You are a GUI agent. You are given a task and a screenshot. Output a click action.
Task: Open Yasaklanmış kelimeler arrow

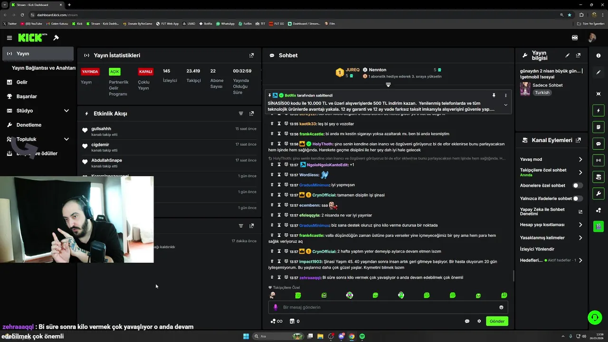580,237
